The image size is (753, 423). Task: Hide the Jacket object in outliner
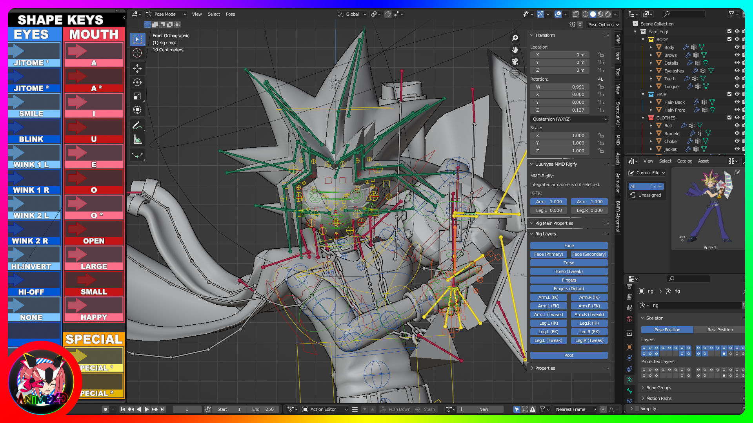click(x=737, y=149)
